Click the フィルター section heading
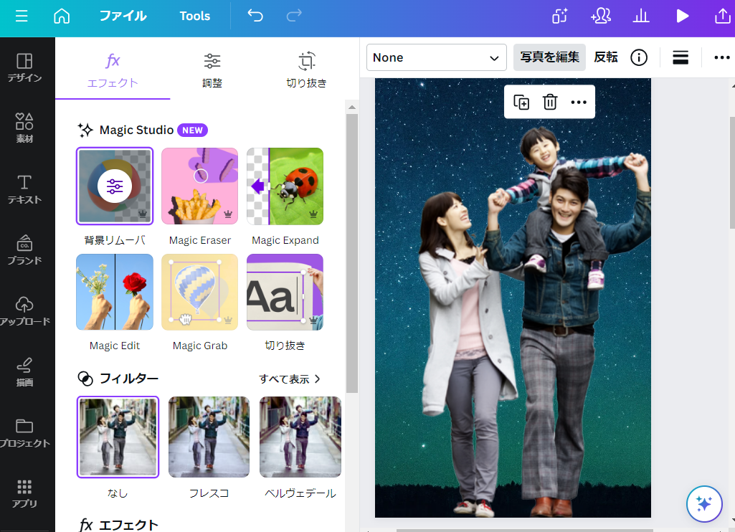 (129, 379)
